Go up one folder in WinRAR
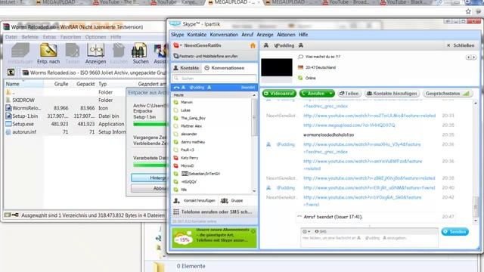 [x=11, y=73]
